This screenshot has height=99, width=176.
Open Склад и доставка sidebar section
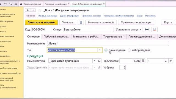pyautogui.click(x=7, y=36)
